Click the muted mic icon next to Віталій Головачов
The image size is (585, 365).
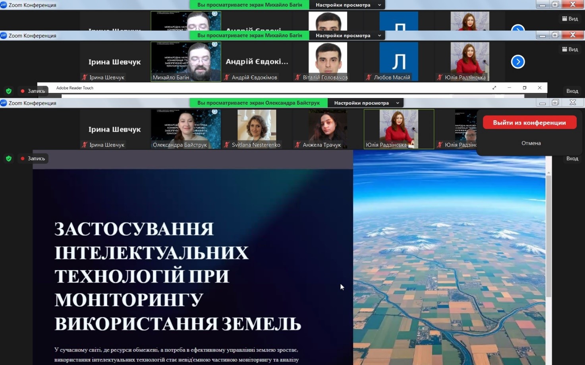[x=298, y=77]
